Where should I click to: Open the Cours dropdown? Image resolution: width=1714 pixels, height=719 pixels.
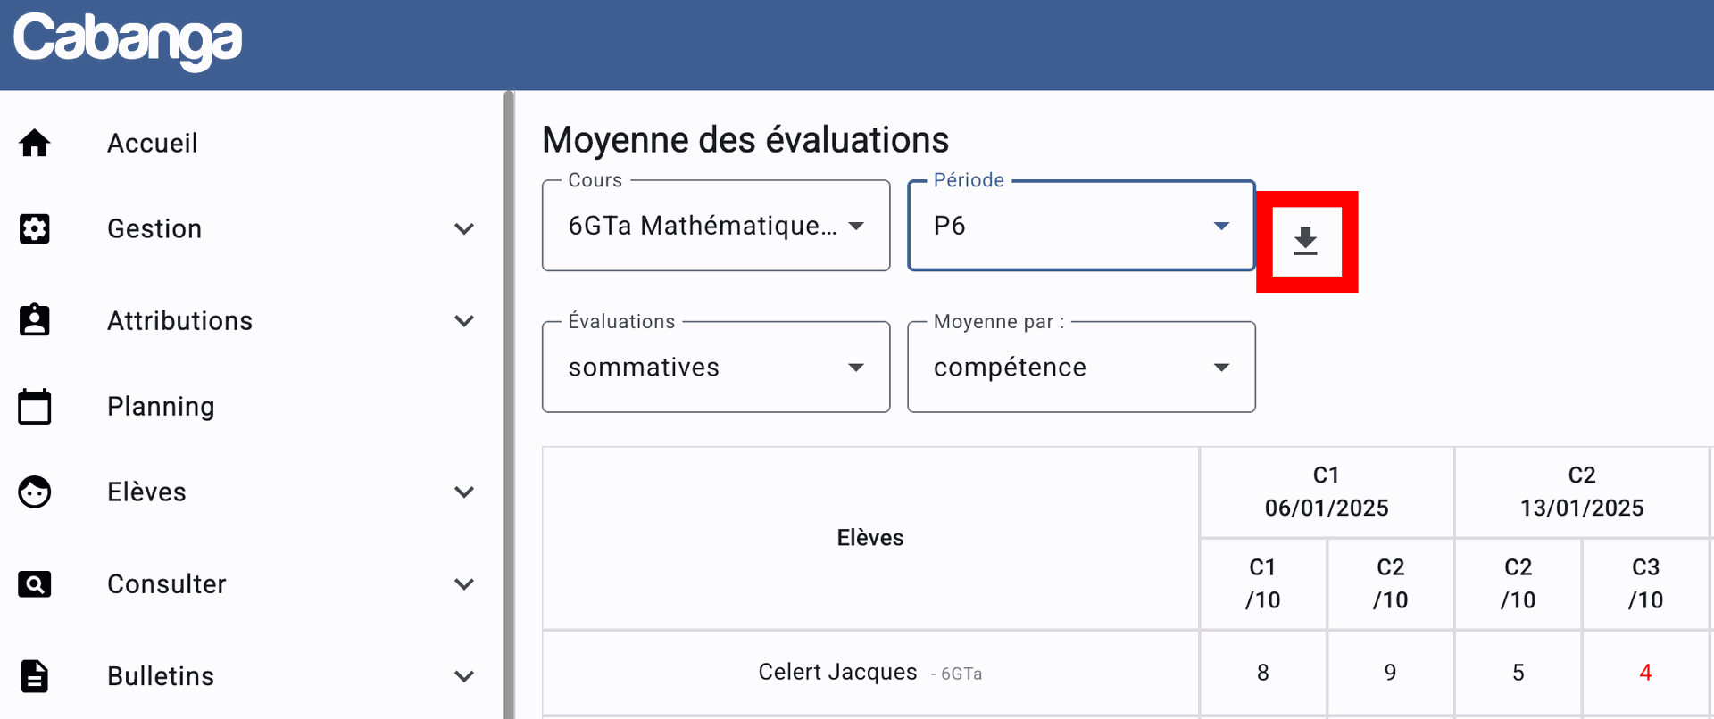tap(716, 226)
